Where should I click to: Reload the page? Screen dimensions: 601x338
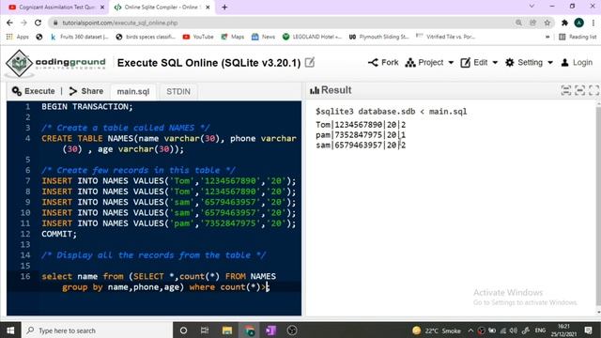(38, 23)
